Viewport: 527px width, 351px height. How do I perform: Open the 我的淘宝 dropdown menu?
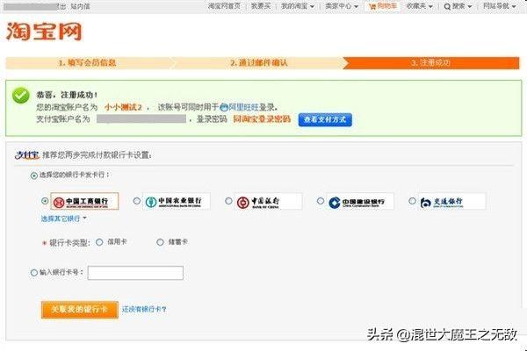coord(298,6)
